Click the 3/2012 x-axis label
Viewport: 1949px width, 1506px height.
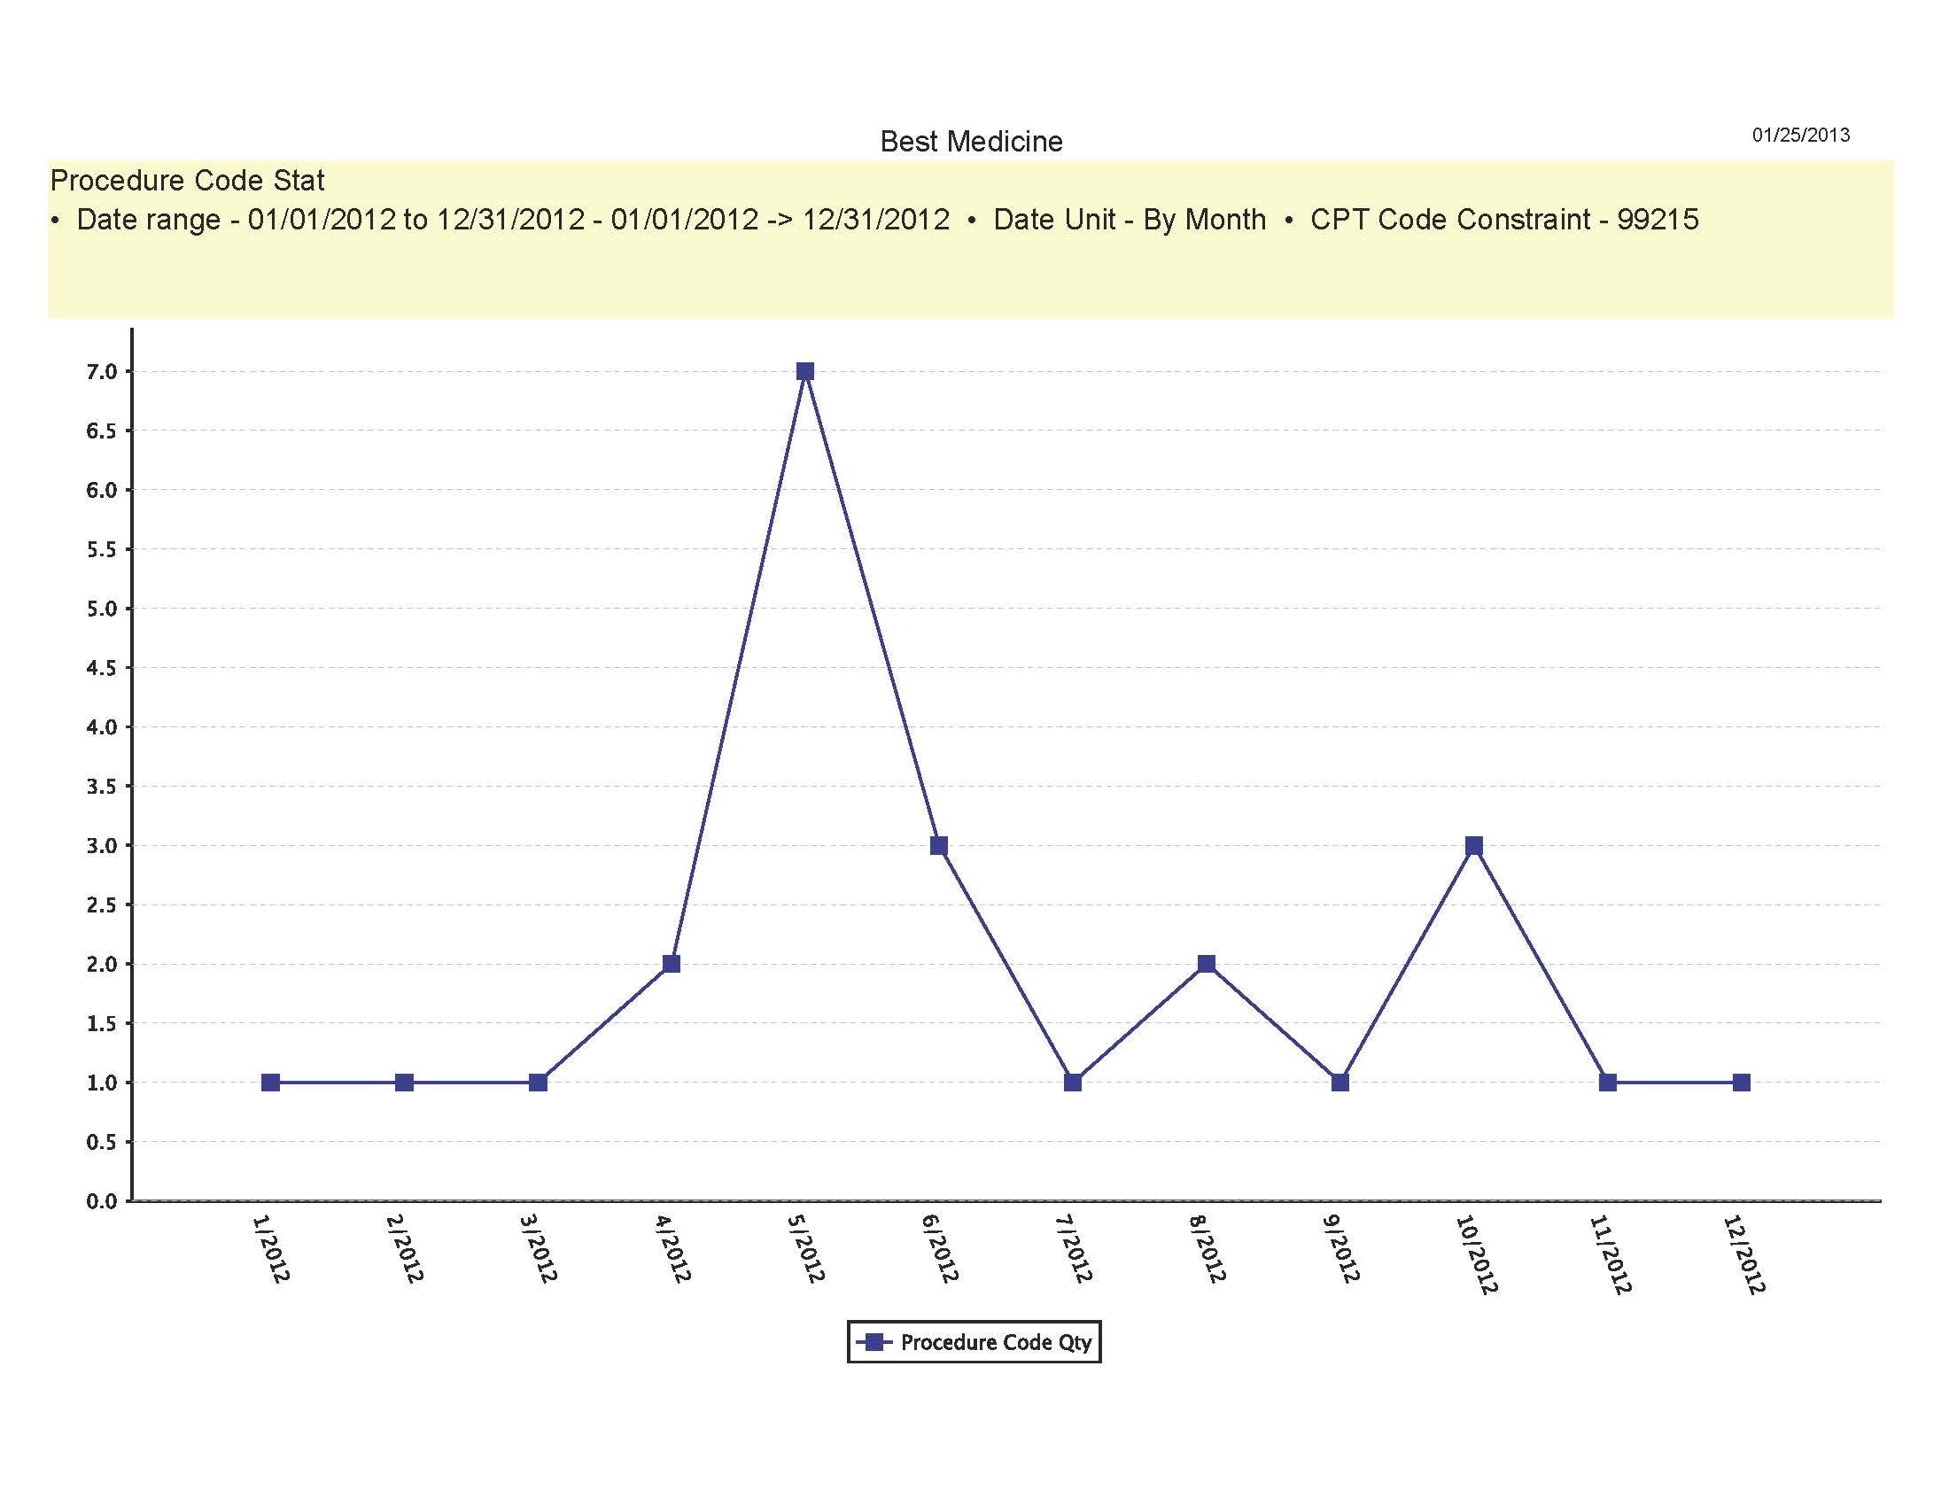tap(538, 1249)
